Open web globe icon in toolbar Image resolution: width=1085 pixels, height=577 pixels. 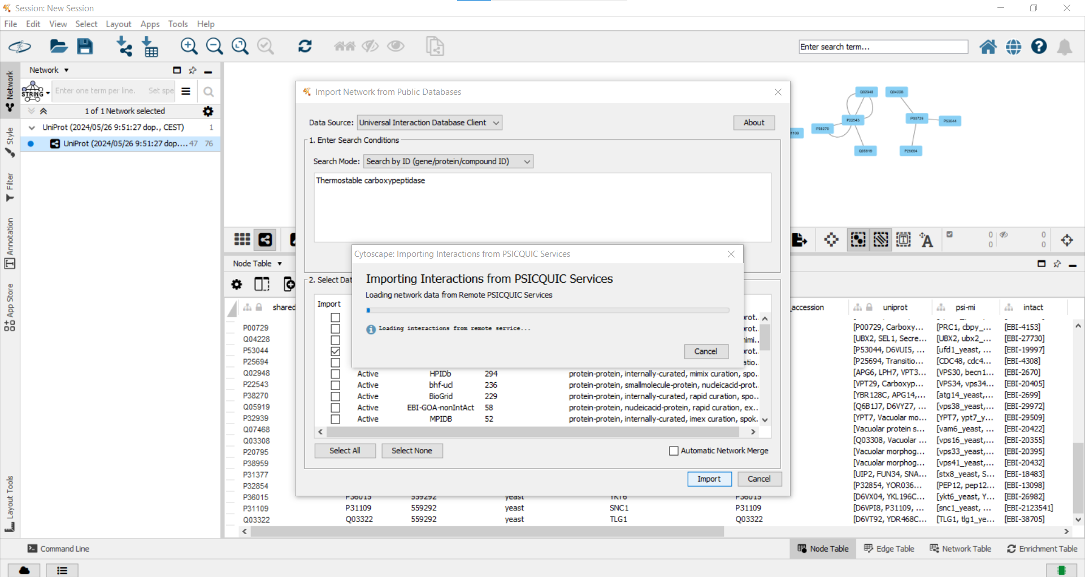pos(1013,47)
